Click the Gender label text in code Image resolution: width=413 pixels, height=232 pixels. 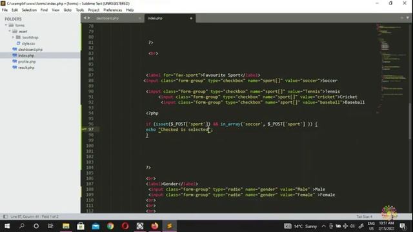170,184
